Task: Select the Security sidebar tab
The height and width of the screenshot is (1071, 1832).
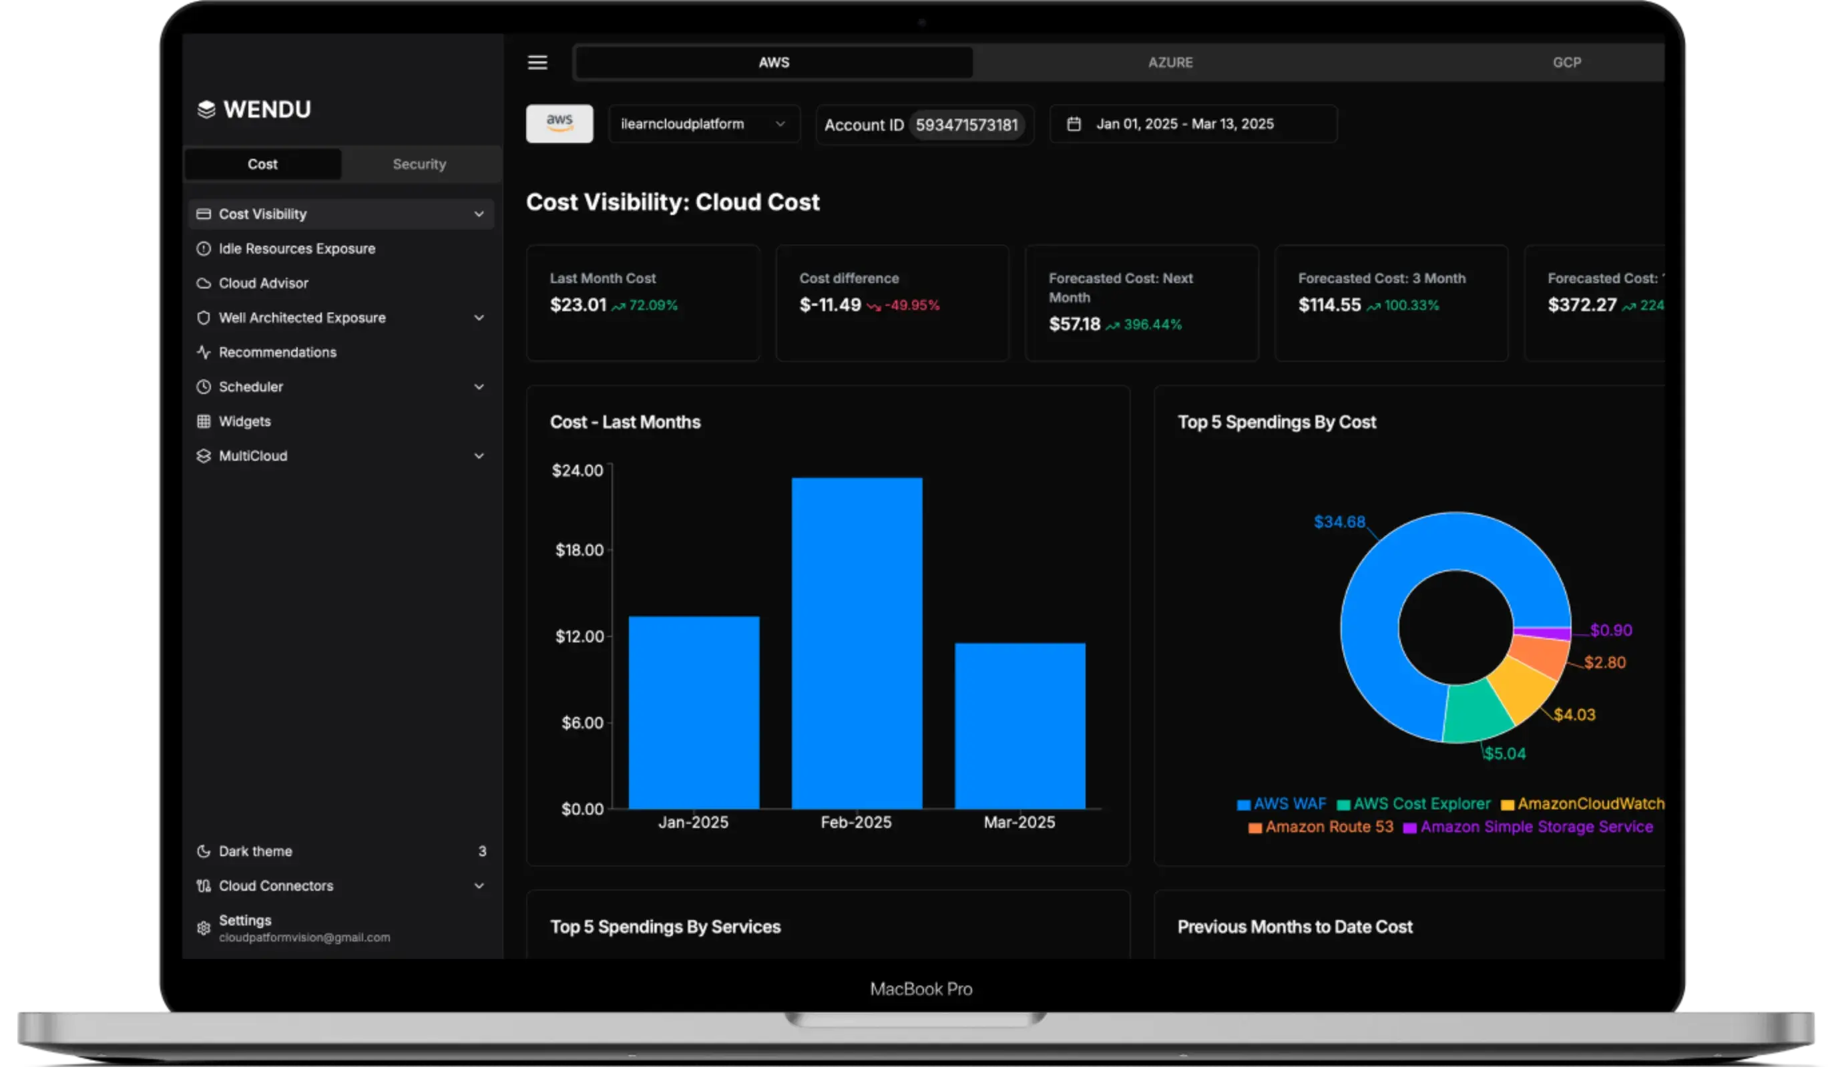Action: [x=419, y=164]
